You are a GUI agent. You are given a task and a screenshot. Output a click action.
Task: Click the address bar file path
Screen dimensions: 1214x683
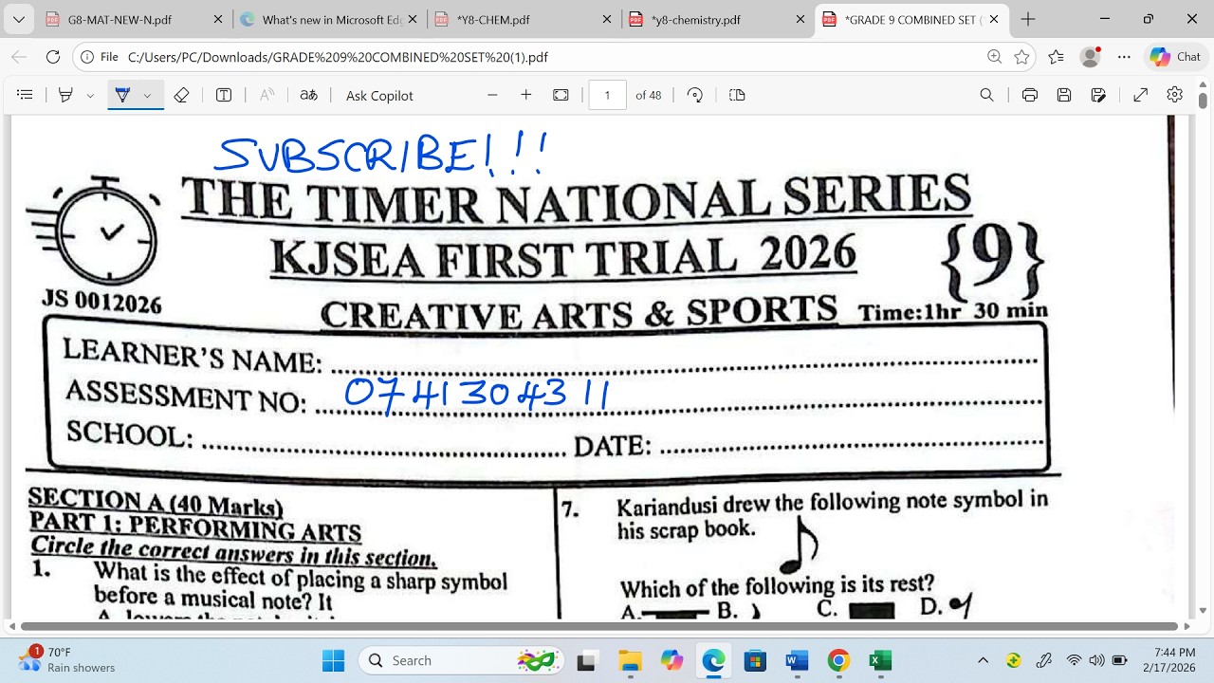pyautogui.click(x=338, y=57)
